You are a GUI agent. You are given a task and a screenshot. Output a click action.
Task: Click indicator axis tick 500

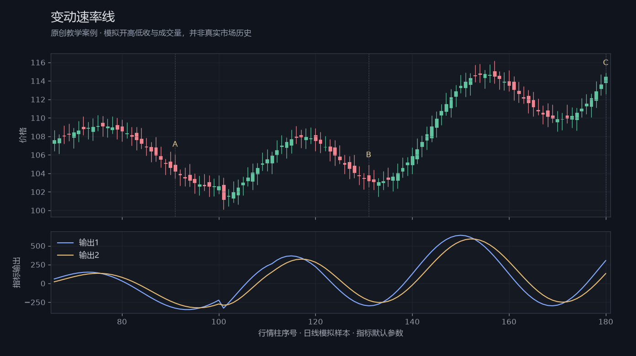tap(38, 246)
